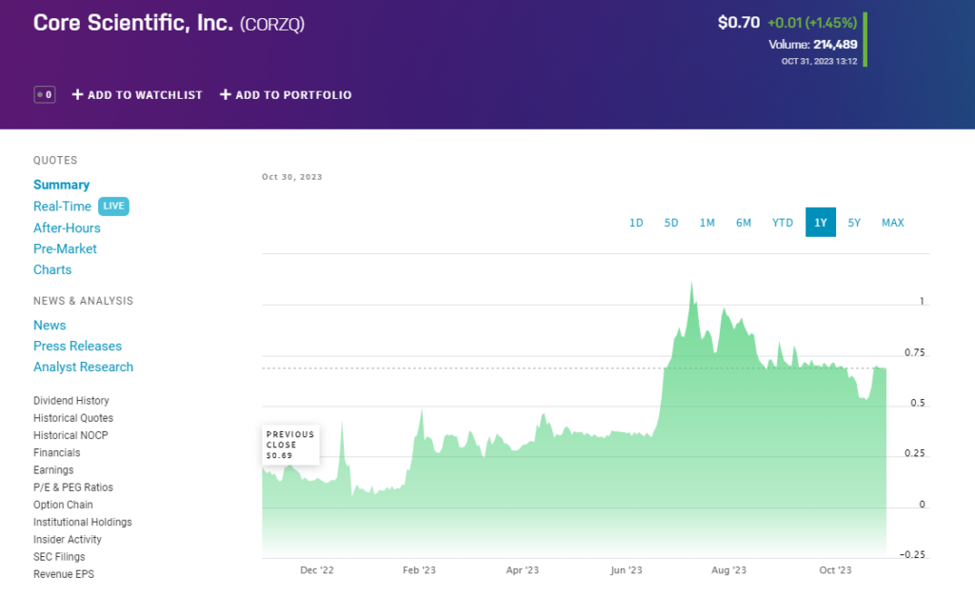Go to Pre-Market quotes
Screen dimensions: 975x616
point(65,248)
